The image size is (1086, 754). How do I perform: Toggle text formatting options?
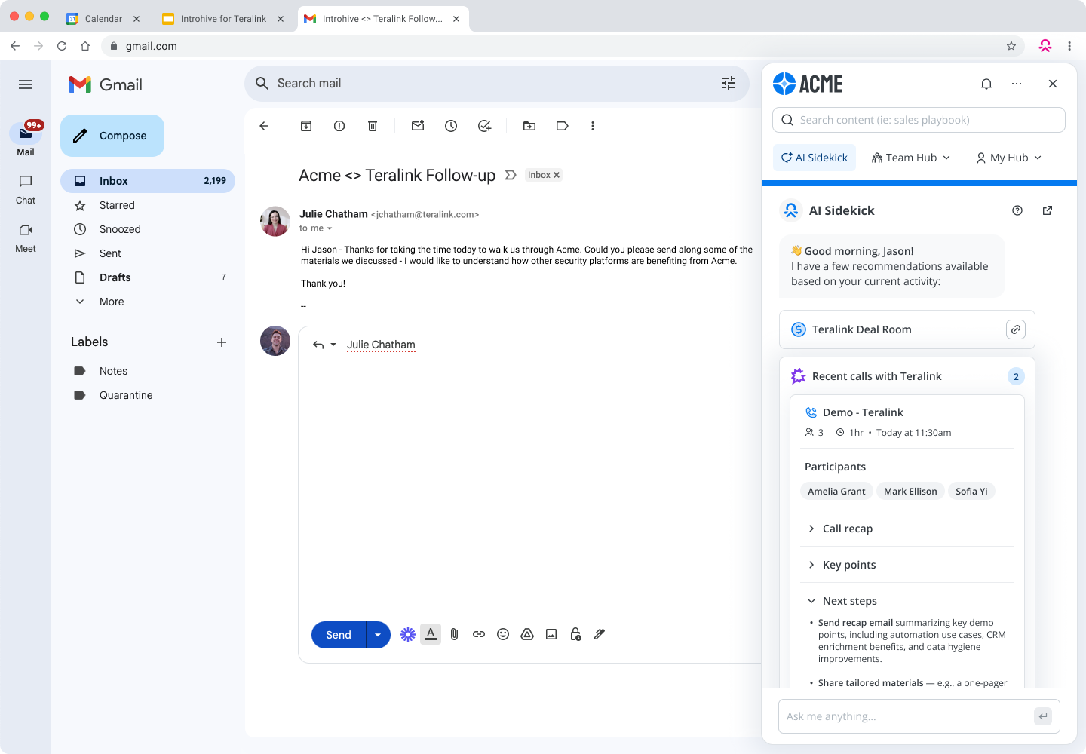point(431,634)
